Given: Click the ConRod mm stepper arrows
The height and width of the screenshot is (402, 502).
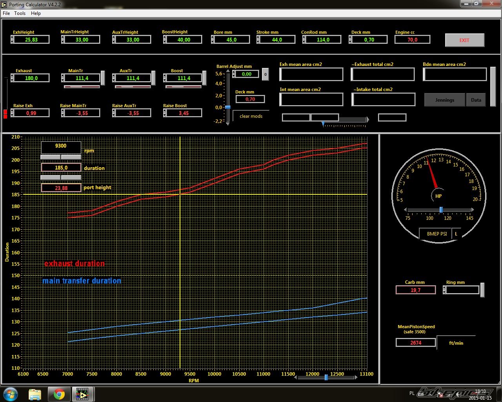Looking at the screenshot, I should (x=304, y=40).
